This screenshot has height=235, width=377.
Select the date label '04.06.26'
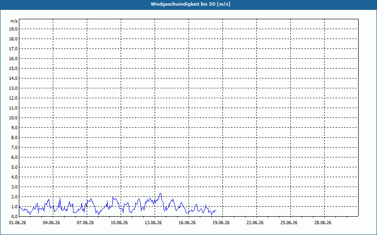[x=51, y=223]
